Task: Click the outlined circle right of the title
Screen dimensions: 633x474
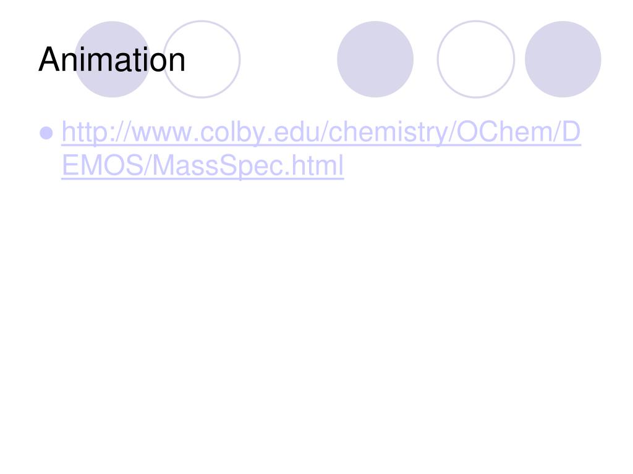Action: pyautogui.click(x=202, y=59)
